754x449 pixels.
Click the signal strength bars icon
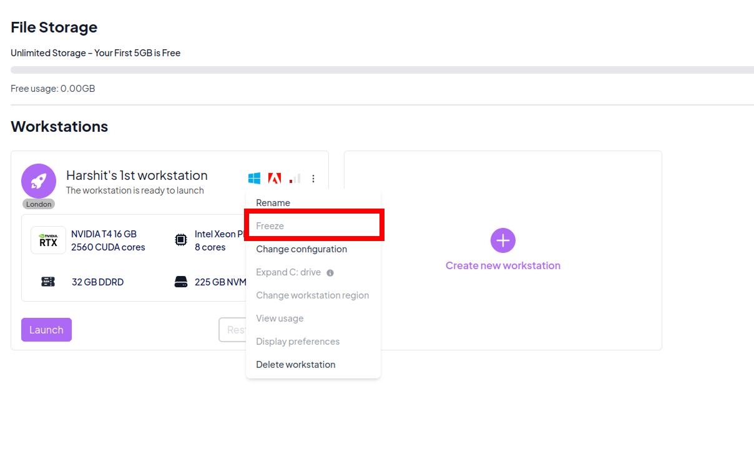pos(295,179)
